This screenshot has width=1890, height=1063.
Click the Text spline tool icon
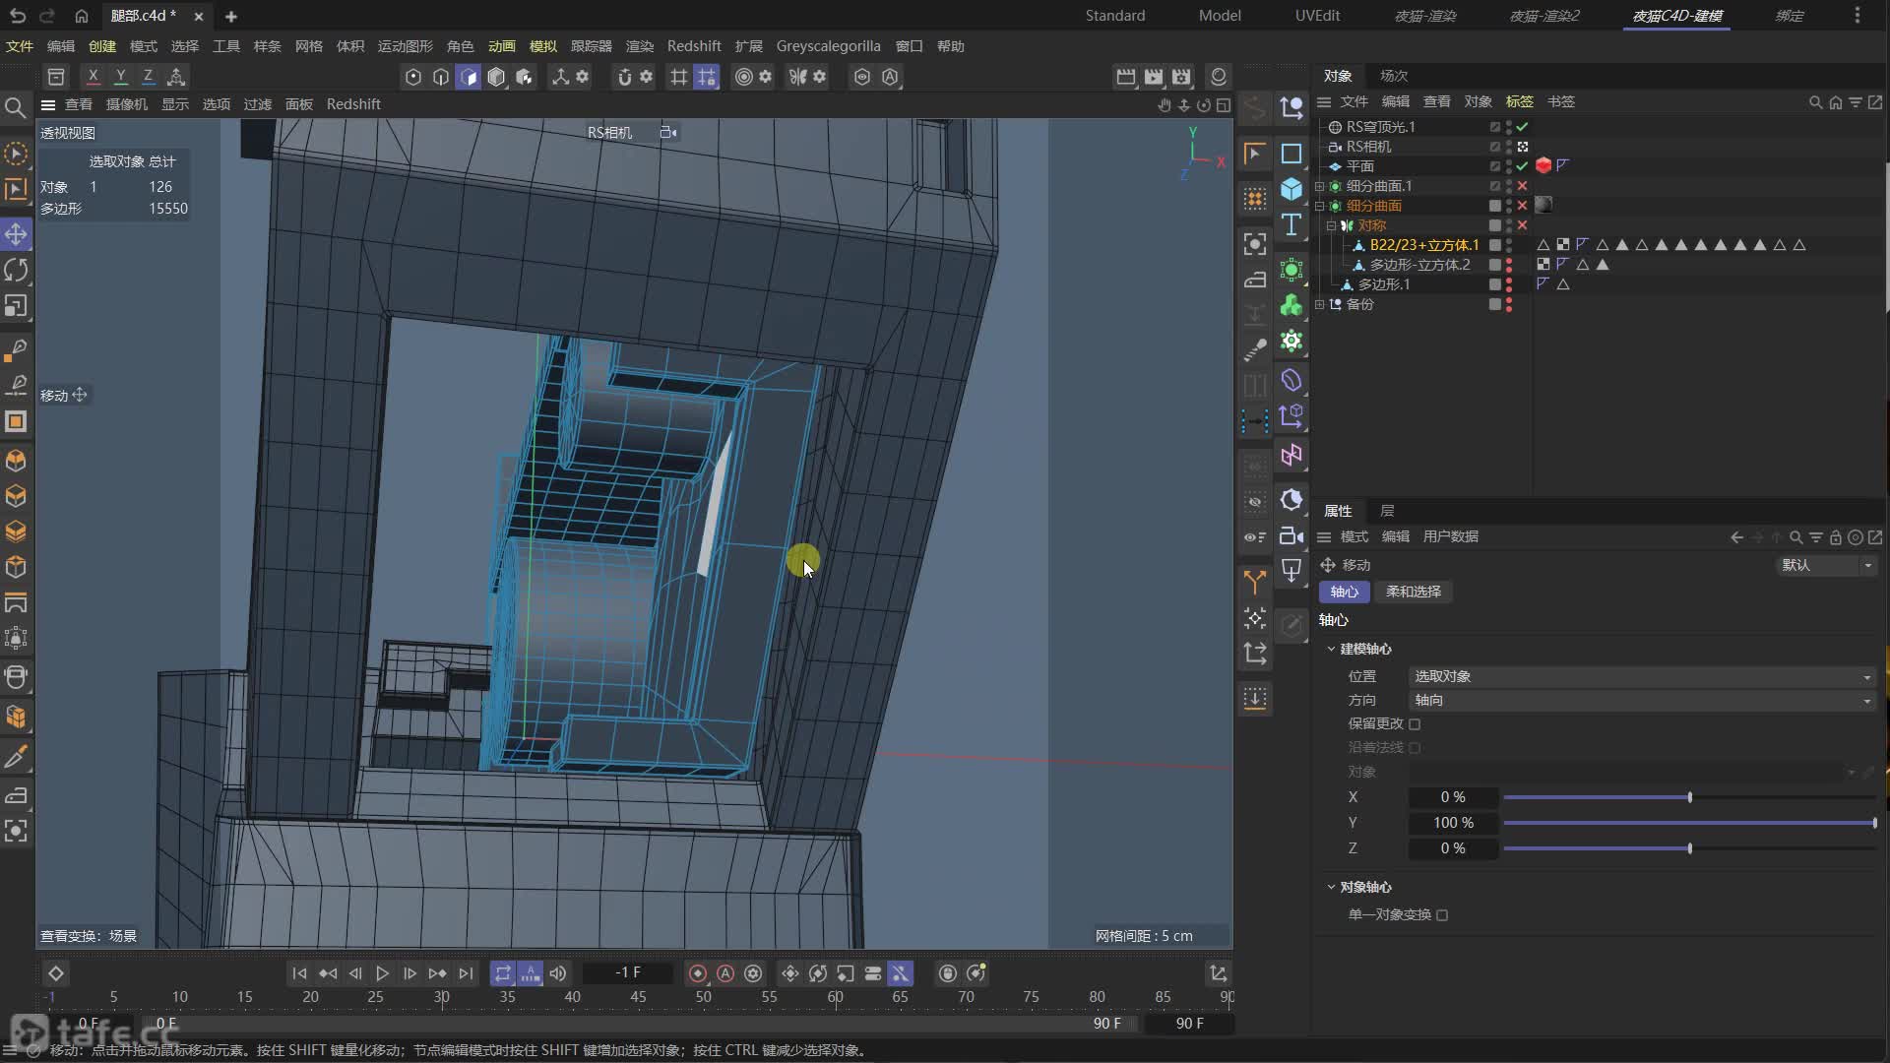pos(1291,225)
